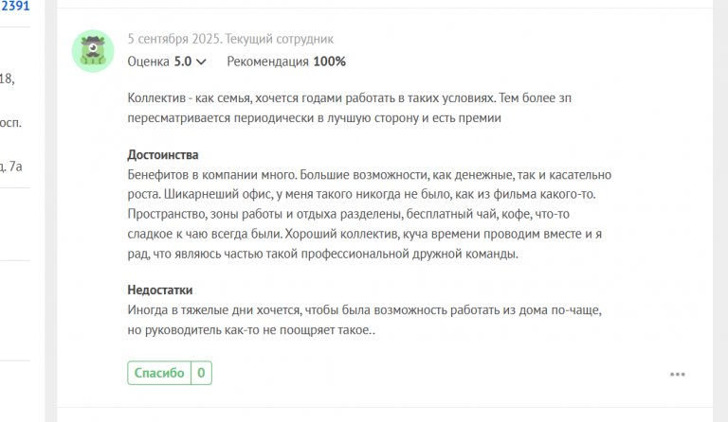Click the "18," text in the left column

pyautogui.click(x=8, y=79)
